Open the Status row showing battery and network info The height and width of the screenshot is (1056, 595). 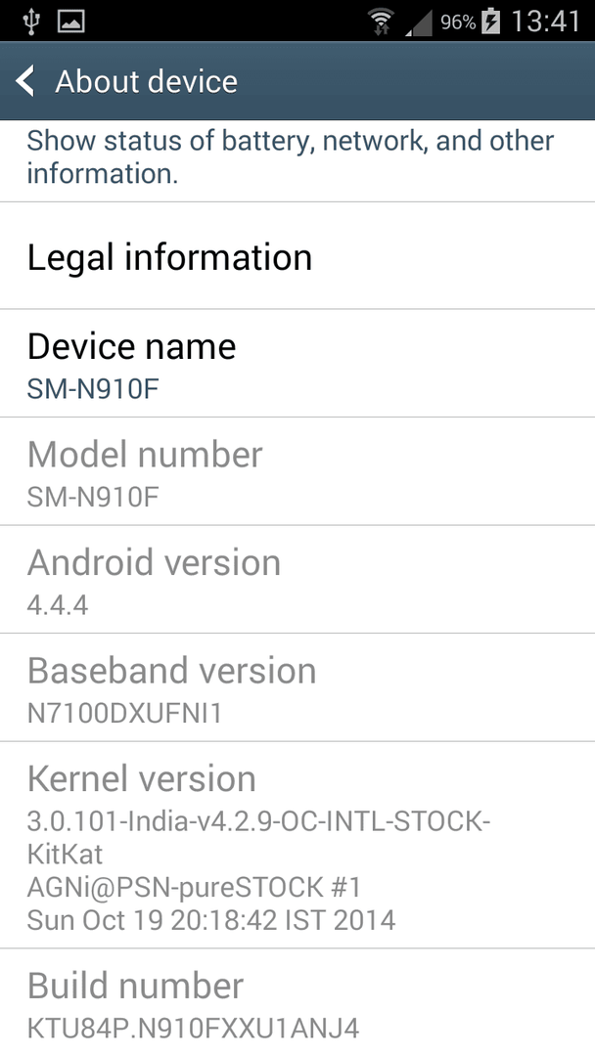tap(297, 161)
